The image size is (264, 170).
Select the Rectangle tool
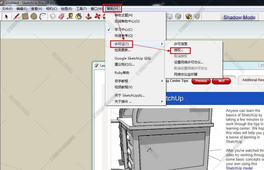tap(25, 16)
